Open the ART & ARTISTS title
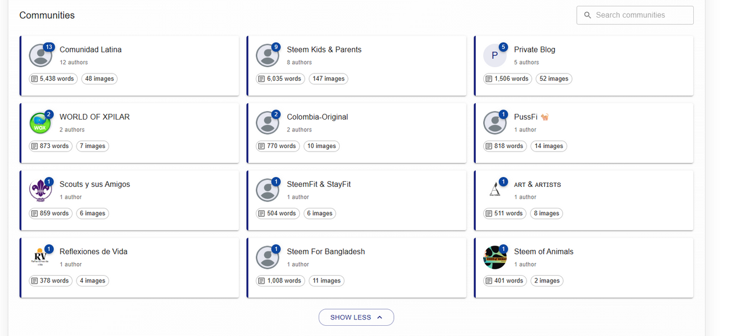 (x=537, y=185)
